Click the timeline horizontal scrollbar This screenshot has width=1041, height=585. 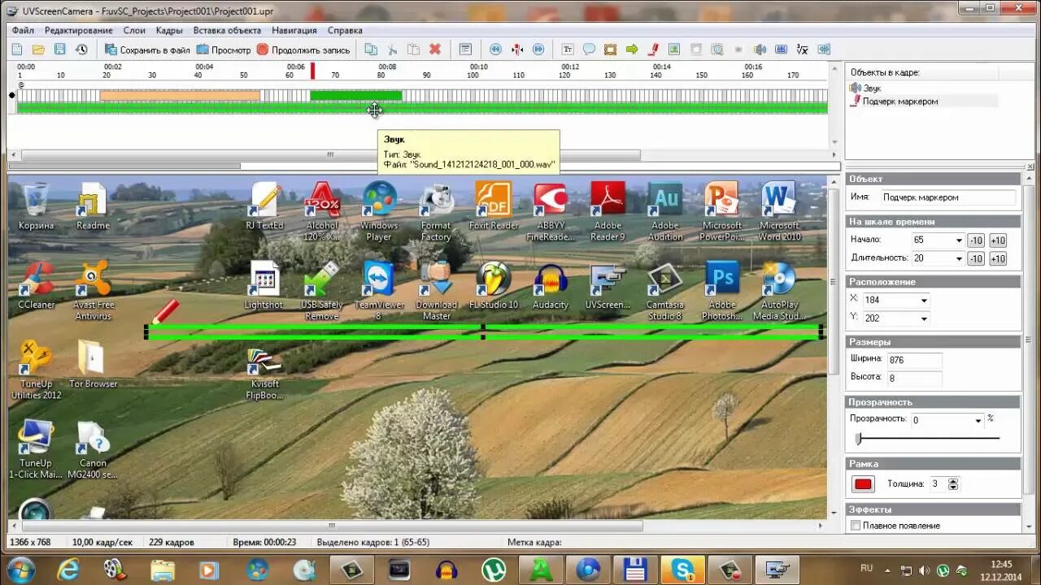coord(330,154)
